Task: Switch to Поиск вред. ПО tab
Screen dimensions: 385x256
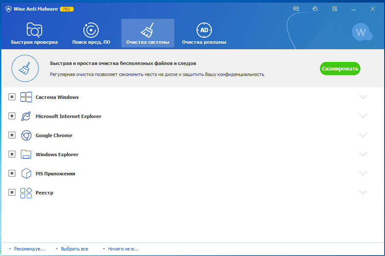Action: click(91, 33)
